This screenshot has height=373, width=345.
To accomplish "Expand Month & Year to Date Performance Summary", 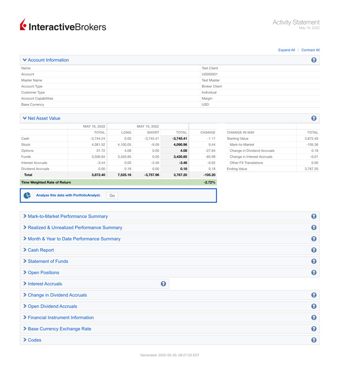I will [x=74, y=239].
